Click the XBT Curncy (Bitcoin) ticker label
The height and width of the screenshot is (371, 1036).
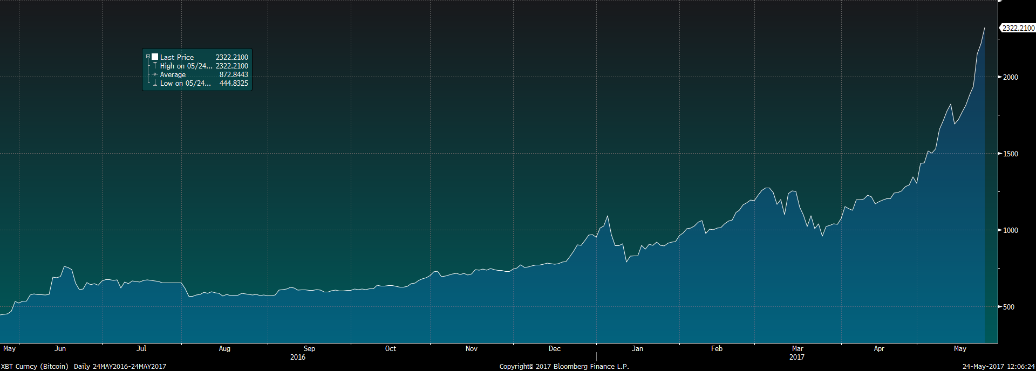tap(35, 366)
